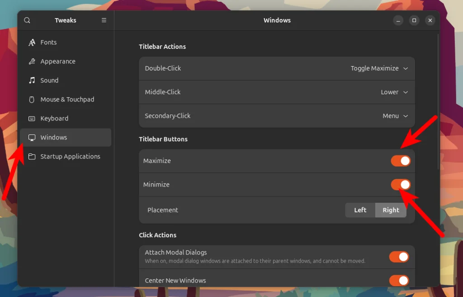
Task: Open the search icon in Tweaks
Action: (x=27, y=20)
